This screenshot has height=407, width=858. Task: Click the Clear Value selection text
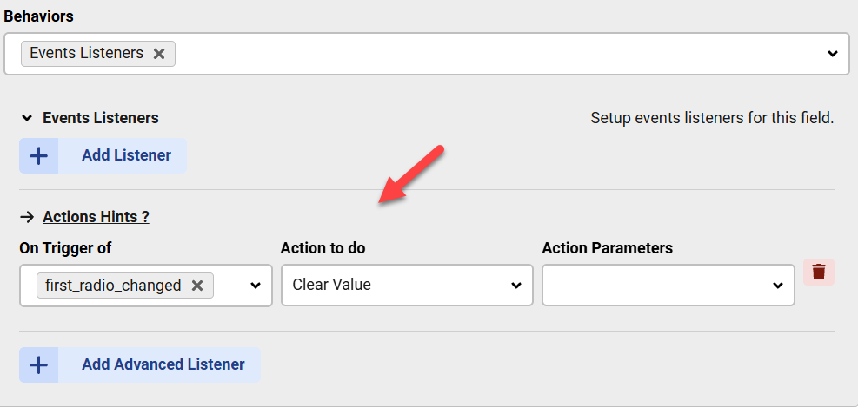pyautogui.click(x=331, y=286)
